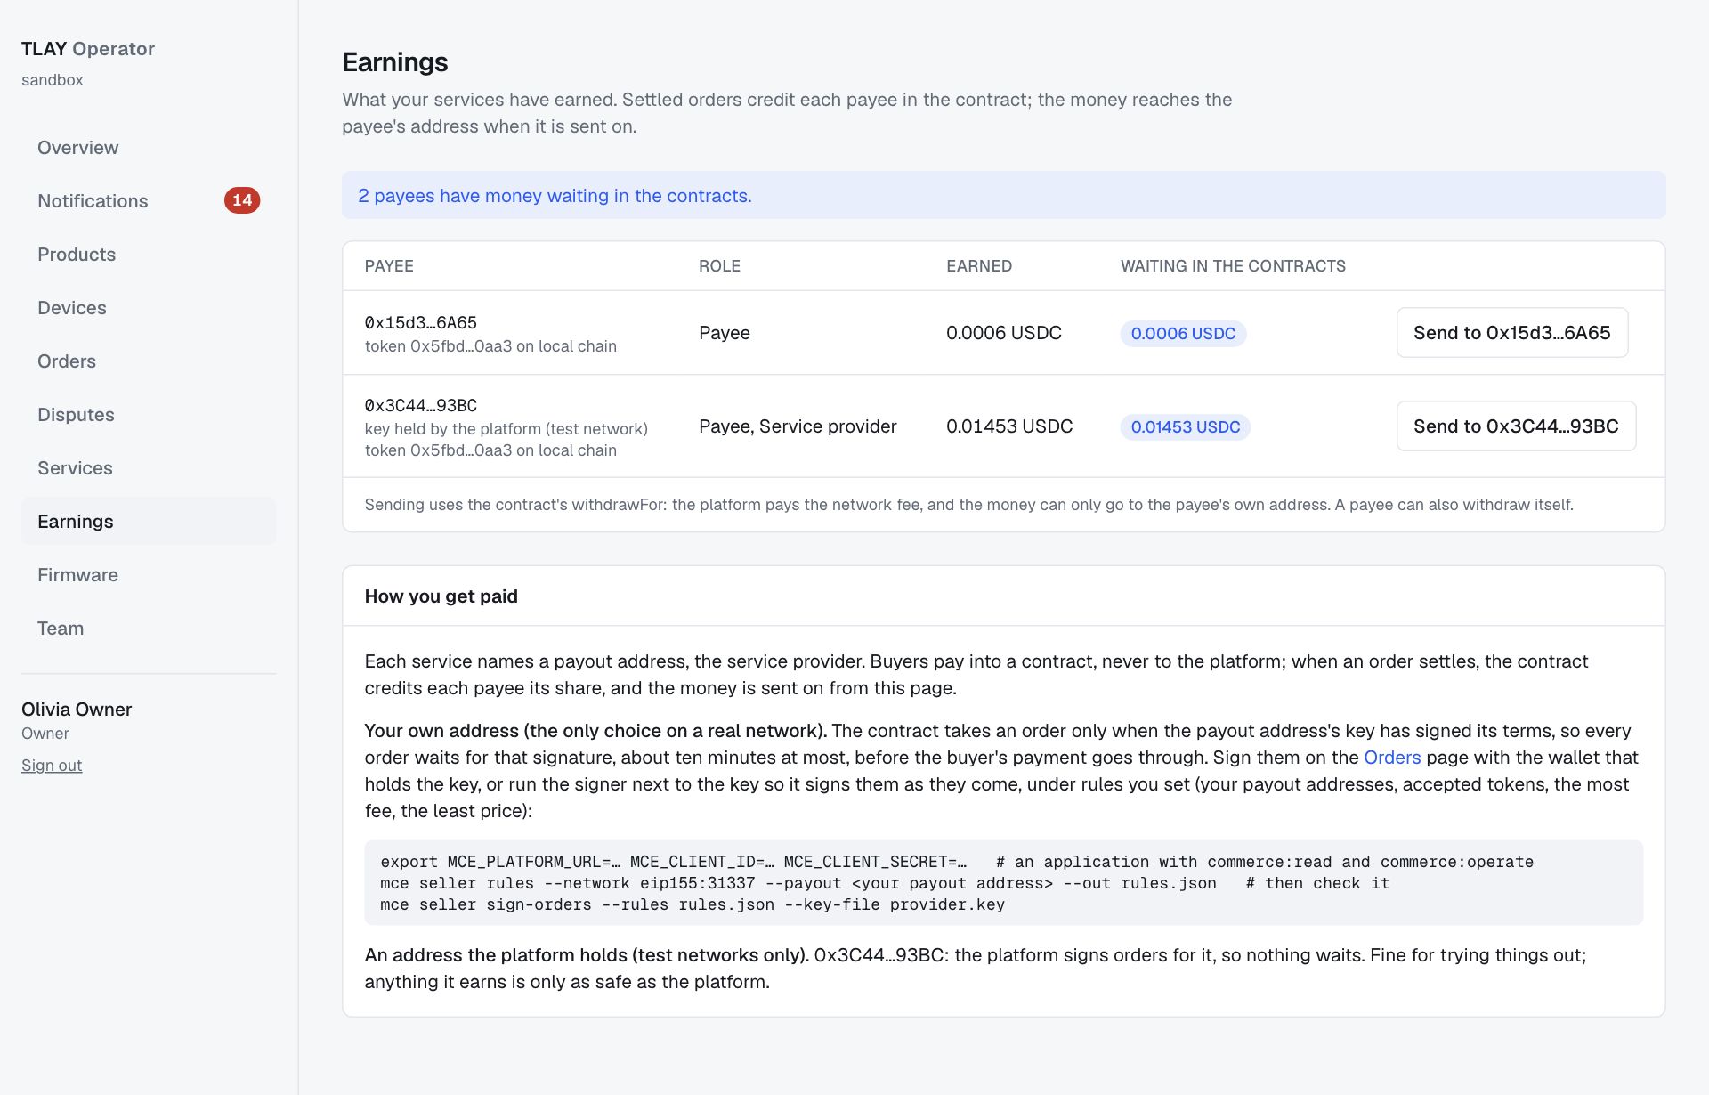Image resolution: width=1709 pixels, height=1095 pixels.
Task: Click the TLAY Operator title
Action: pyautogui.click(x=88, y=49)
